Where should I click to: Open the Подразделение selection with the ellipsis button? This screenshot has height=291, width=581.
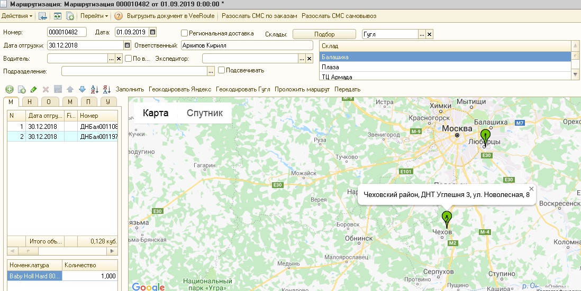pyautogui.click(x=211, y=71)
